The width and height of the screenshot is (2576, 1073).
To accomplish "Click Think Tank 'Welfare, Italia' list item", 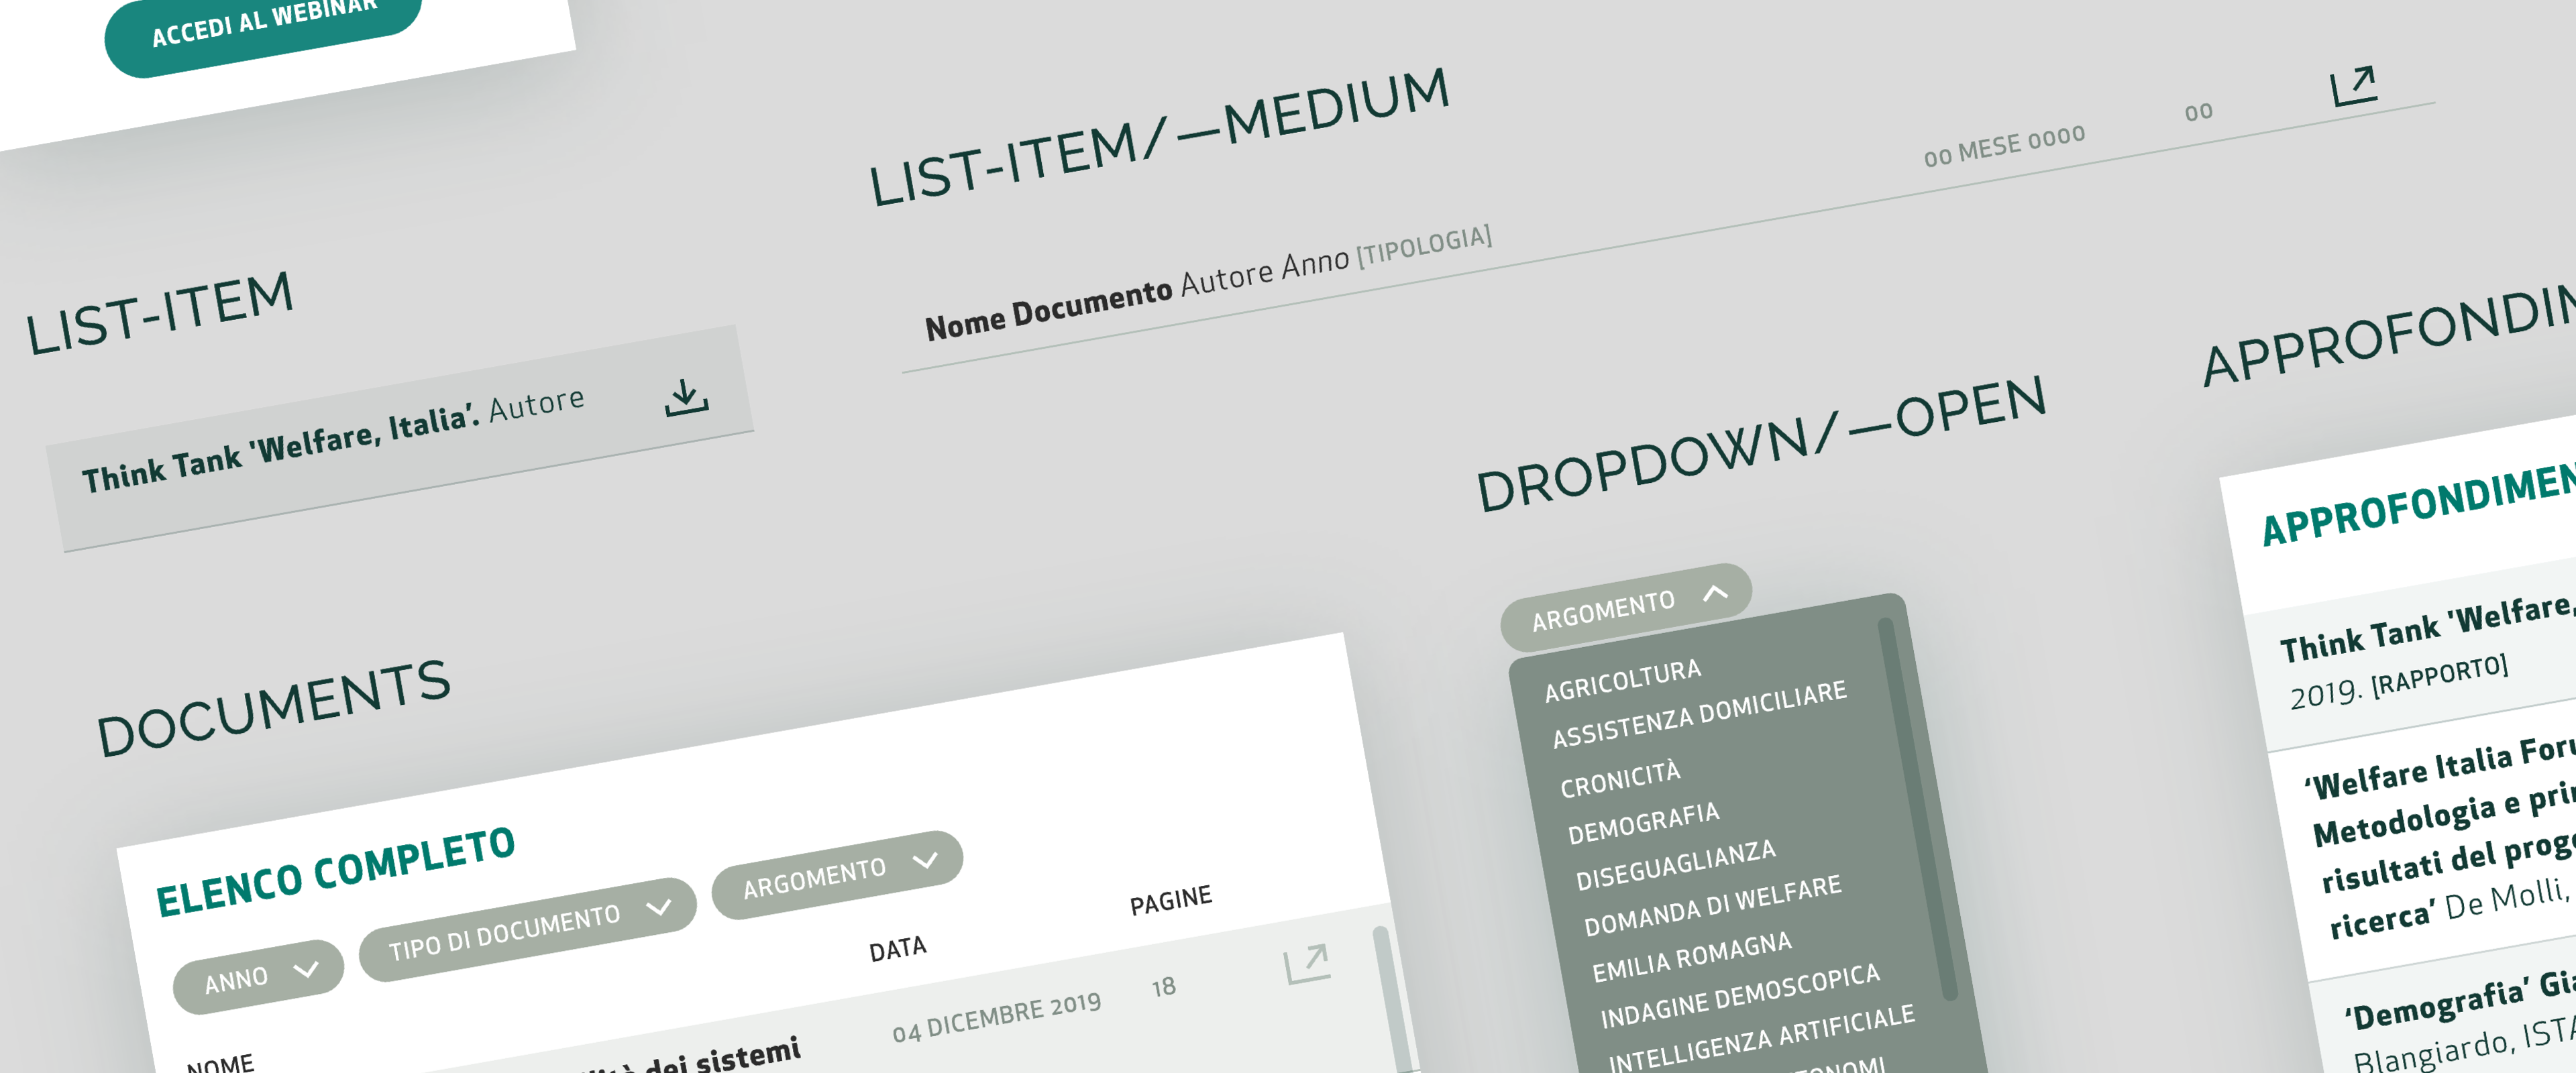I will [x=400, y=438].
